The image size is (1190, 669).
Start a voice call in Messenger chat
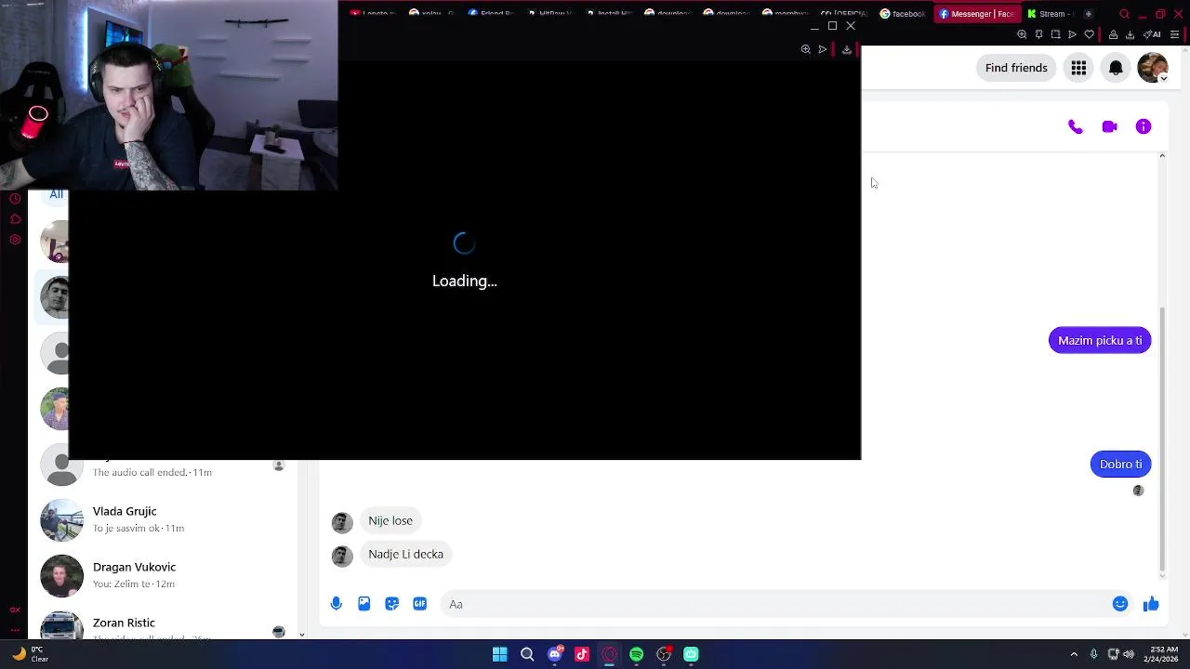1076,127
